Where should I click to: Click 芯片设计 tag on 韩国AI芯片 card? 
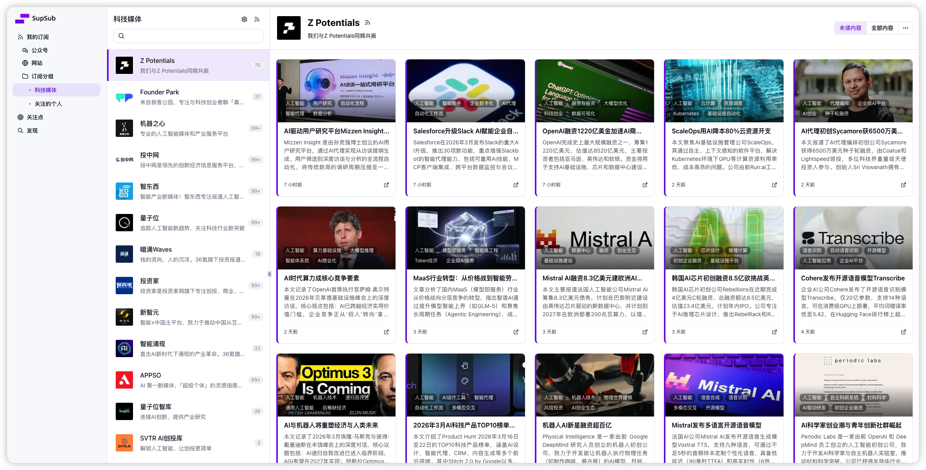(x=710, y=251)
